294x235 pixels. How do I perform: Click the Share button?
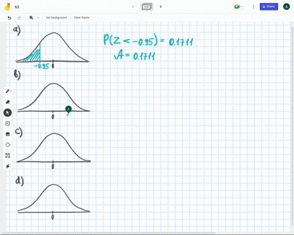(269, 7)
